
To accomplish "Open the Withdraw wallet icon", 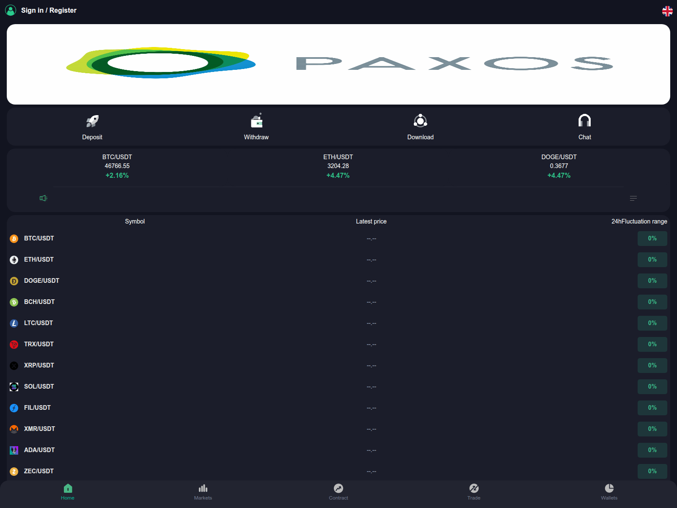I will pyautogui.click(x=256, y=121).
